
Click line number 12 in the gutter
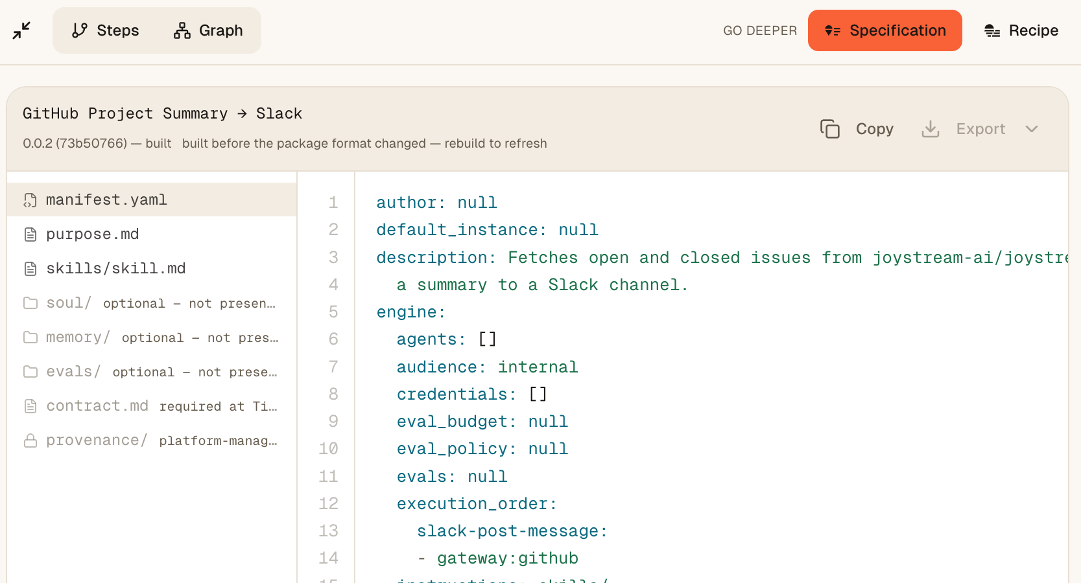coord(328,504)
